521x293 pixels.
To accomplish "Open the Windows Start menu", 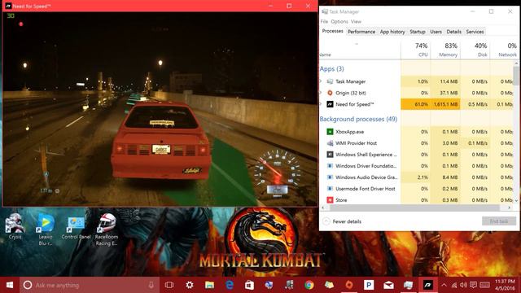I will 10,285.
